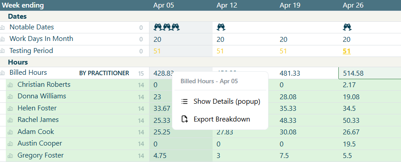Click the Dates section header
The height and width of the screenshot is (162, 401).
pyautogui.click(x=17, y=16)
